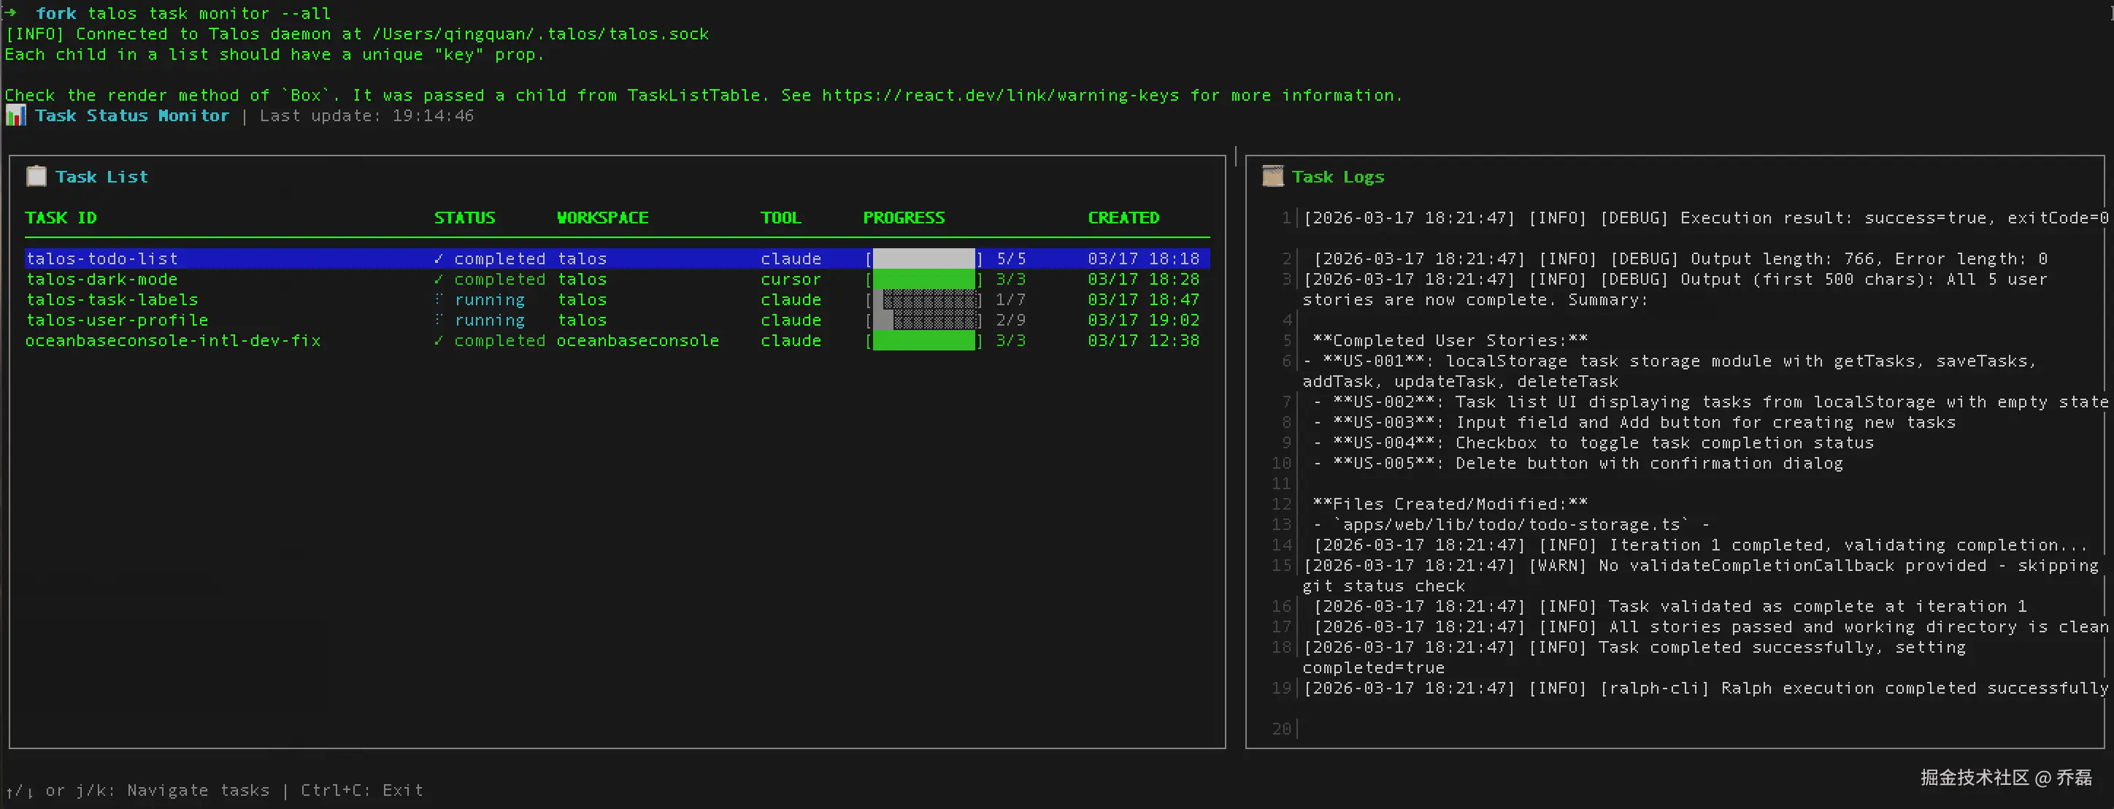Click the CREATED column header
This screenshot has width=2114, height=809.
1123,218
